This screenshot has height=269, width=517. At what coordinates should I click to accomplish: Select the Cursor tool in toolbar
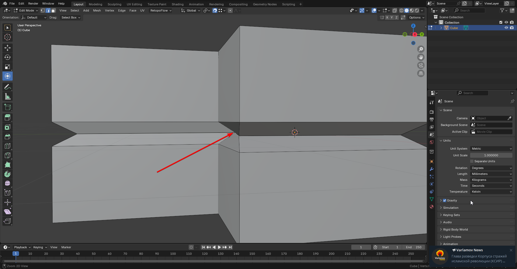8,37
